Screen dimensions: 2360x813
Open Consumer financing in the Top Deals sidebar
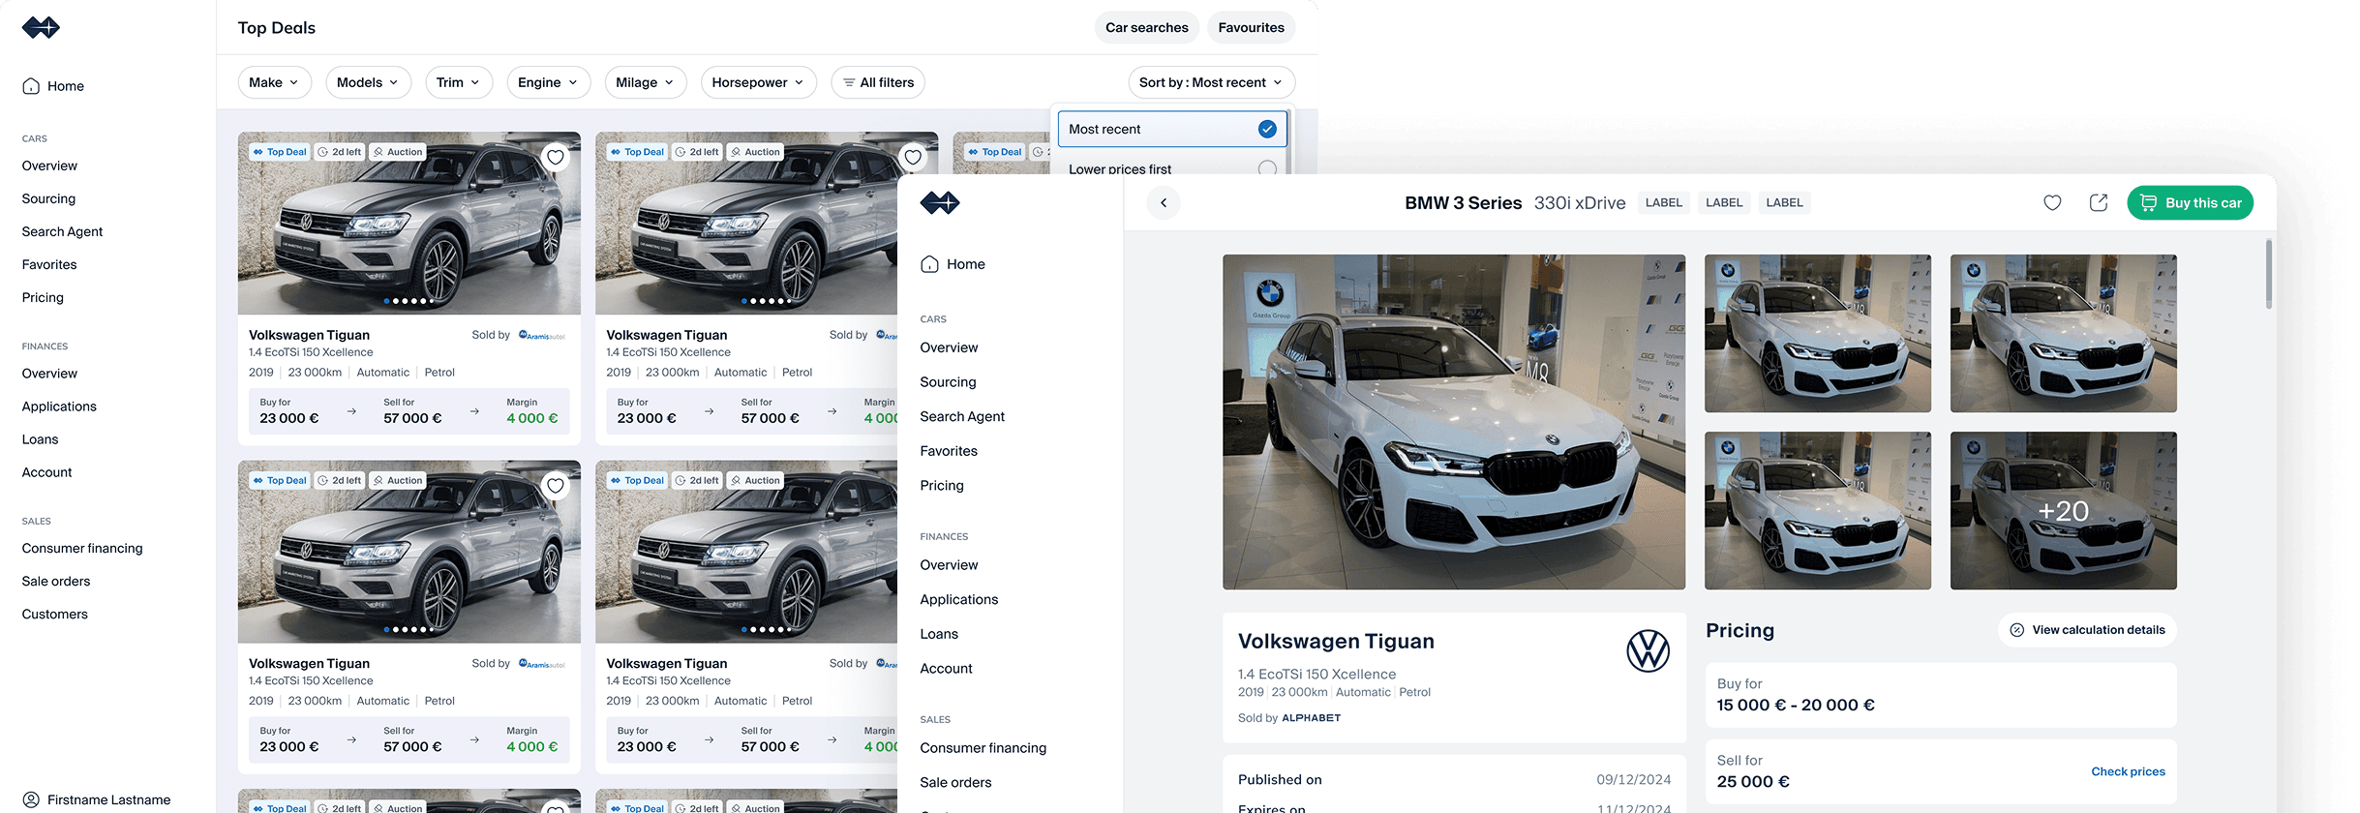[82, 548]
